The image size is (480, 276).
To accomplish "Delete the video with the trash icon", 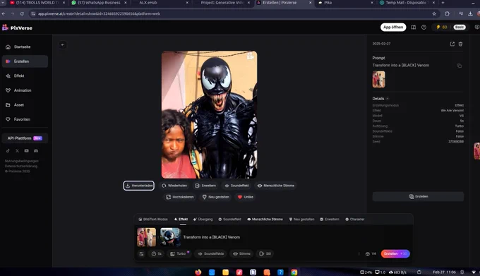I will [460, 44].
